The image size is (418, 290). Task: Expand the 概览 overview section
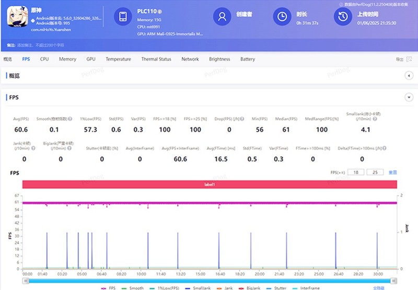[x=409, y=76]
